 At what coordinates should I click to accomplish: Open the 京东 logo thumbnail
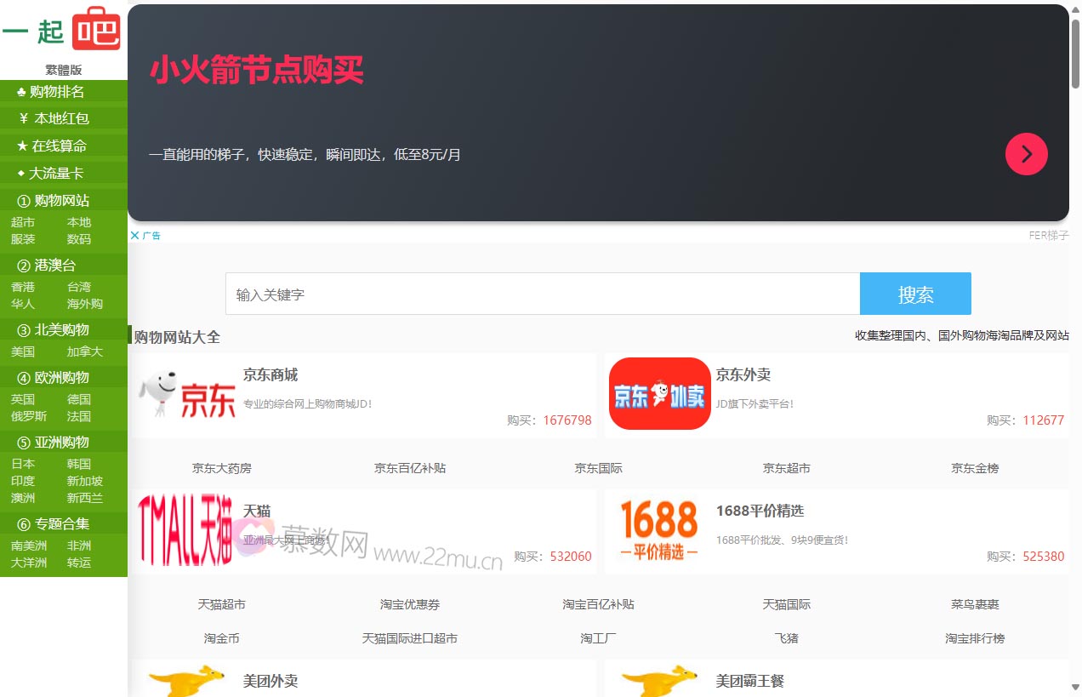click(x=187, y=395)
